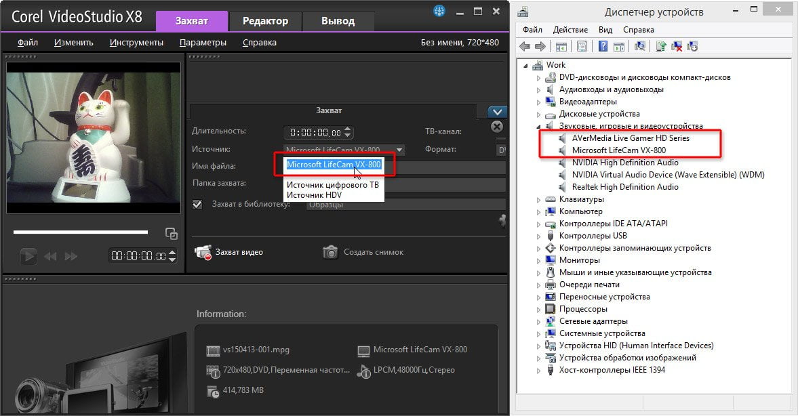Viewport: 798px width, 416px height.
Task: Expand Сетевые адаптеры node
Action: pos(538,322)
